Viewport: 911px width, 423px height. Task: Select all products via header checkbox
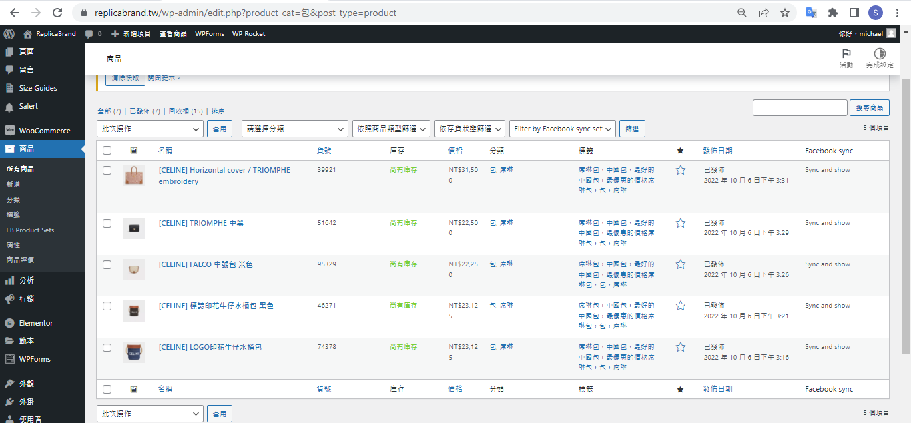107,151
